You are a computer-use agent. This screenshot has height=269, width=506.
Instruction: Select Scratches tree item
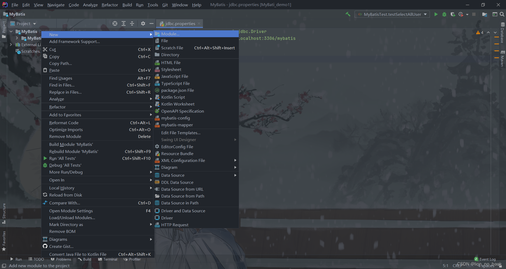28,51
